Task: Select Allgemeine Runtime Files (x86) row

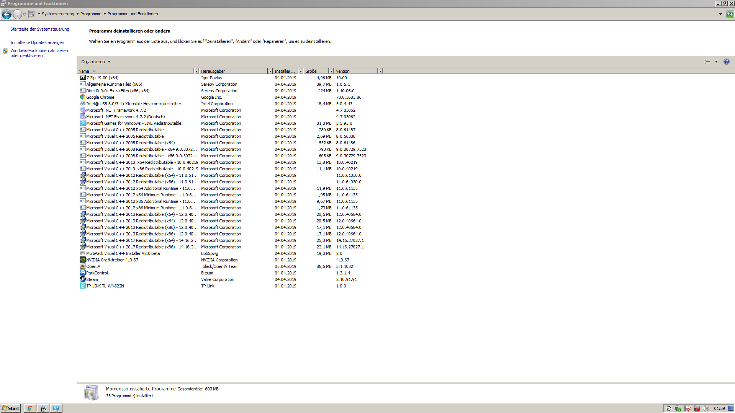Action: [230, 84]
